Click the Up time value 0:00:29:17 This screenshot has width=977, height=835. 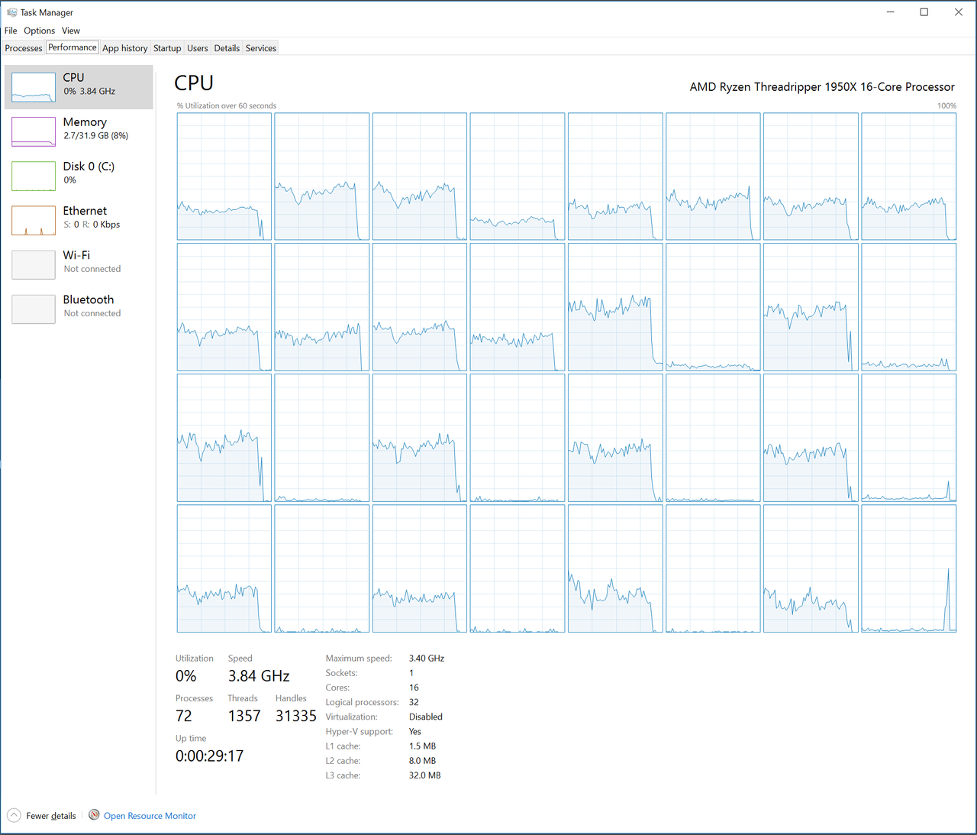pos(210,756)
